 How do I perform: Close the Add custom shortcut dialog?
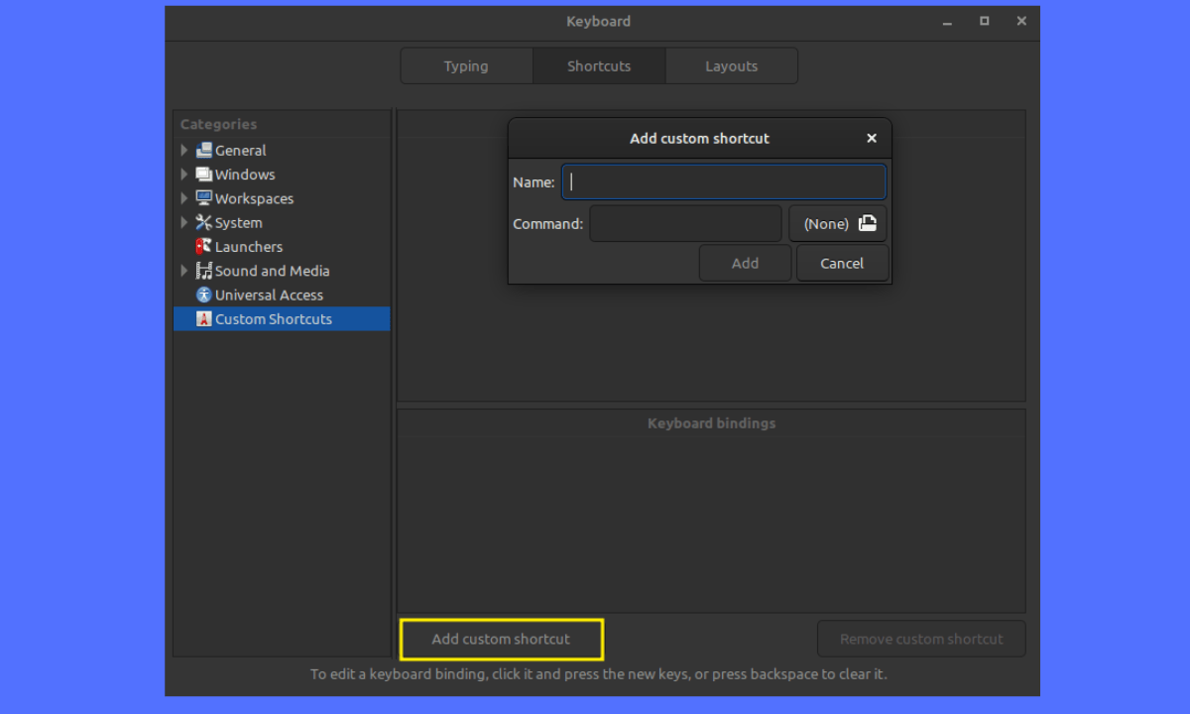[872, 139]
